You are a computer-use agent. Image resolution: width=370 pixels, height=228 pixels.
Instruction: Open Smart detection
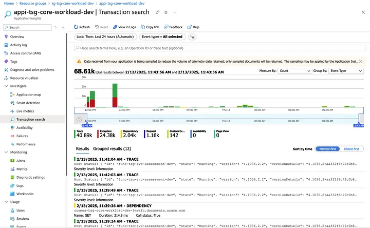[28, 103]
